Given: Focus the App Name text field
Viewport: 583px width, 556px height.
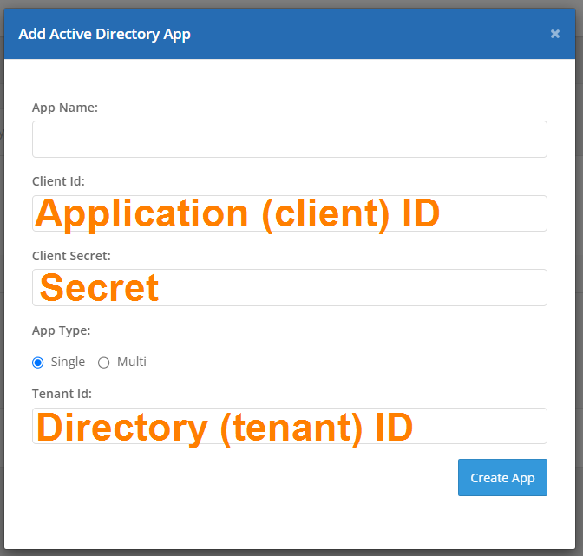Looking at the screenshot, I should pos(289,139).
